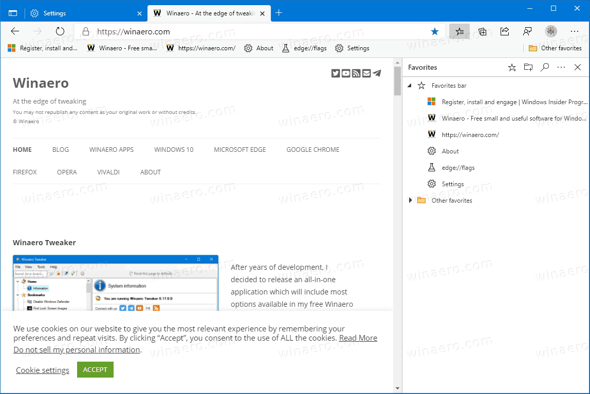The image size is (590, 394).
Task: Refresh the page
Action: pyautogui.click(x=60, y=31)
